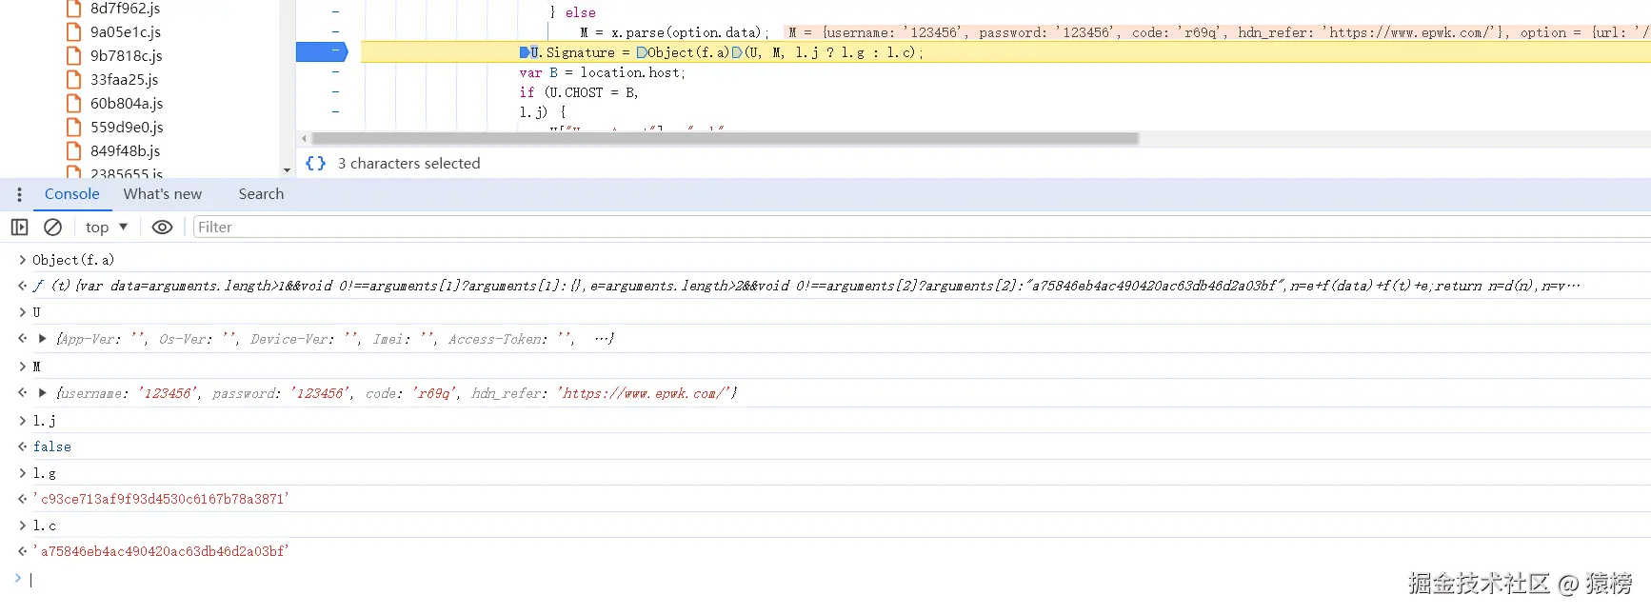1651x615 pixels.
Task: Click the console input entry M
Action: (x=36, y=367)
